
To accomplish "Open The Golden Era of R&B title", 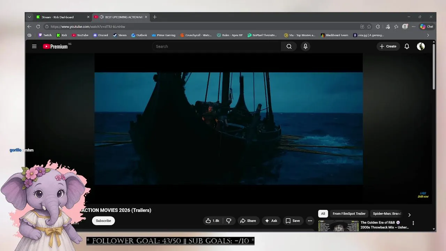I will click(384, 225).
